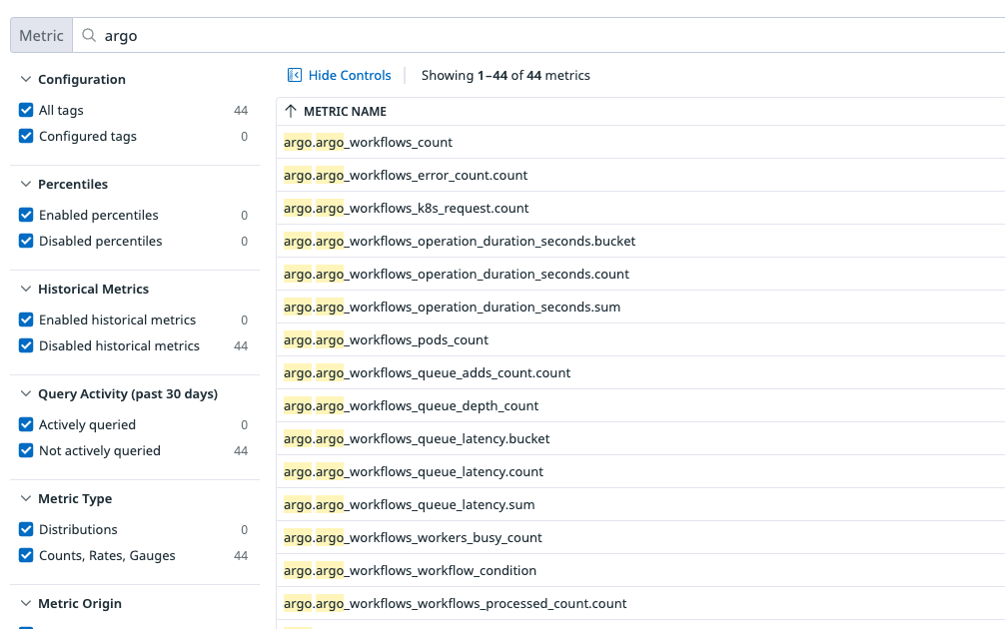Collapse the Configuration section
The width and height of the screenshot is (1005, 629).
(26, 79)
